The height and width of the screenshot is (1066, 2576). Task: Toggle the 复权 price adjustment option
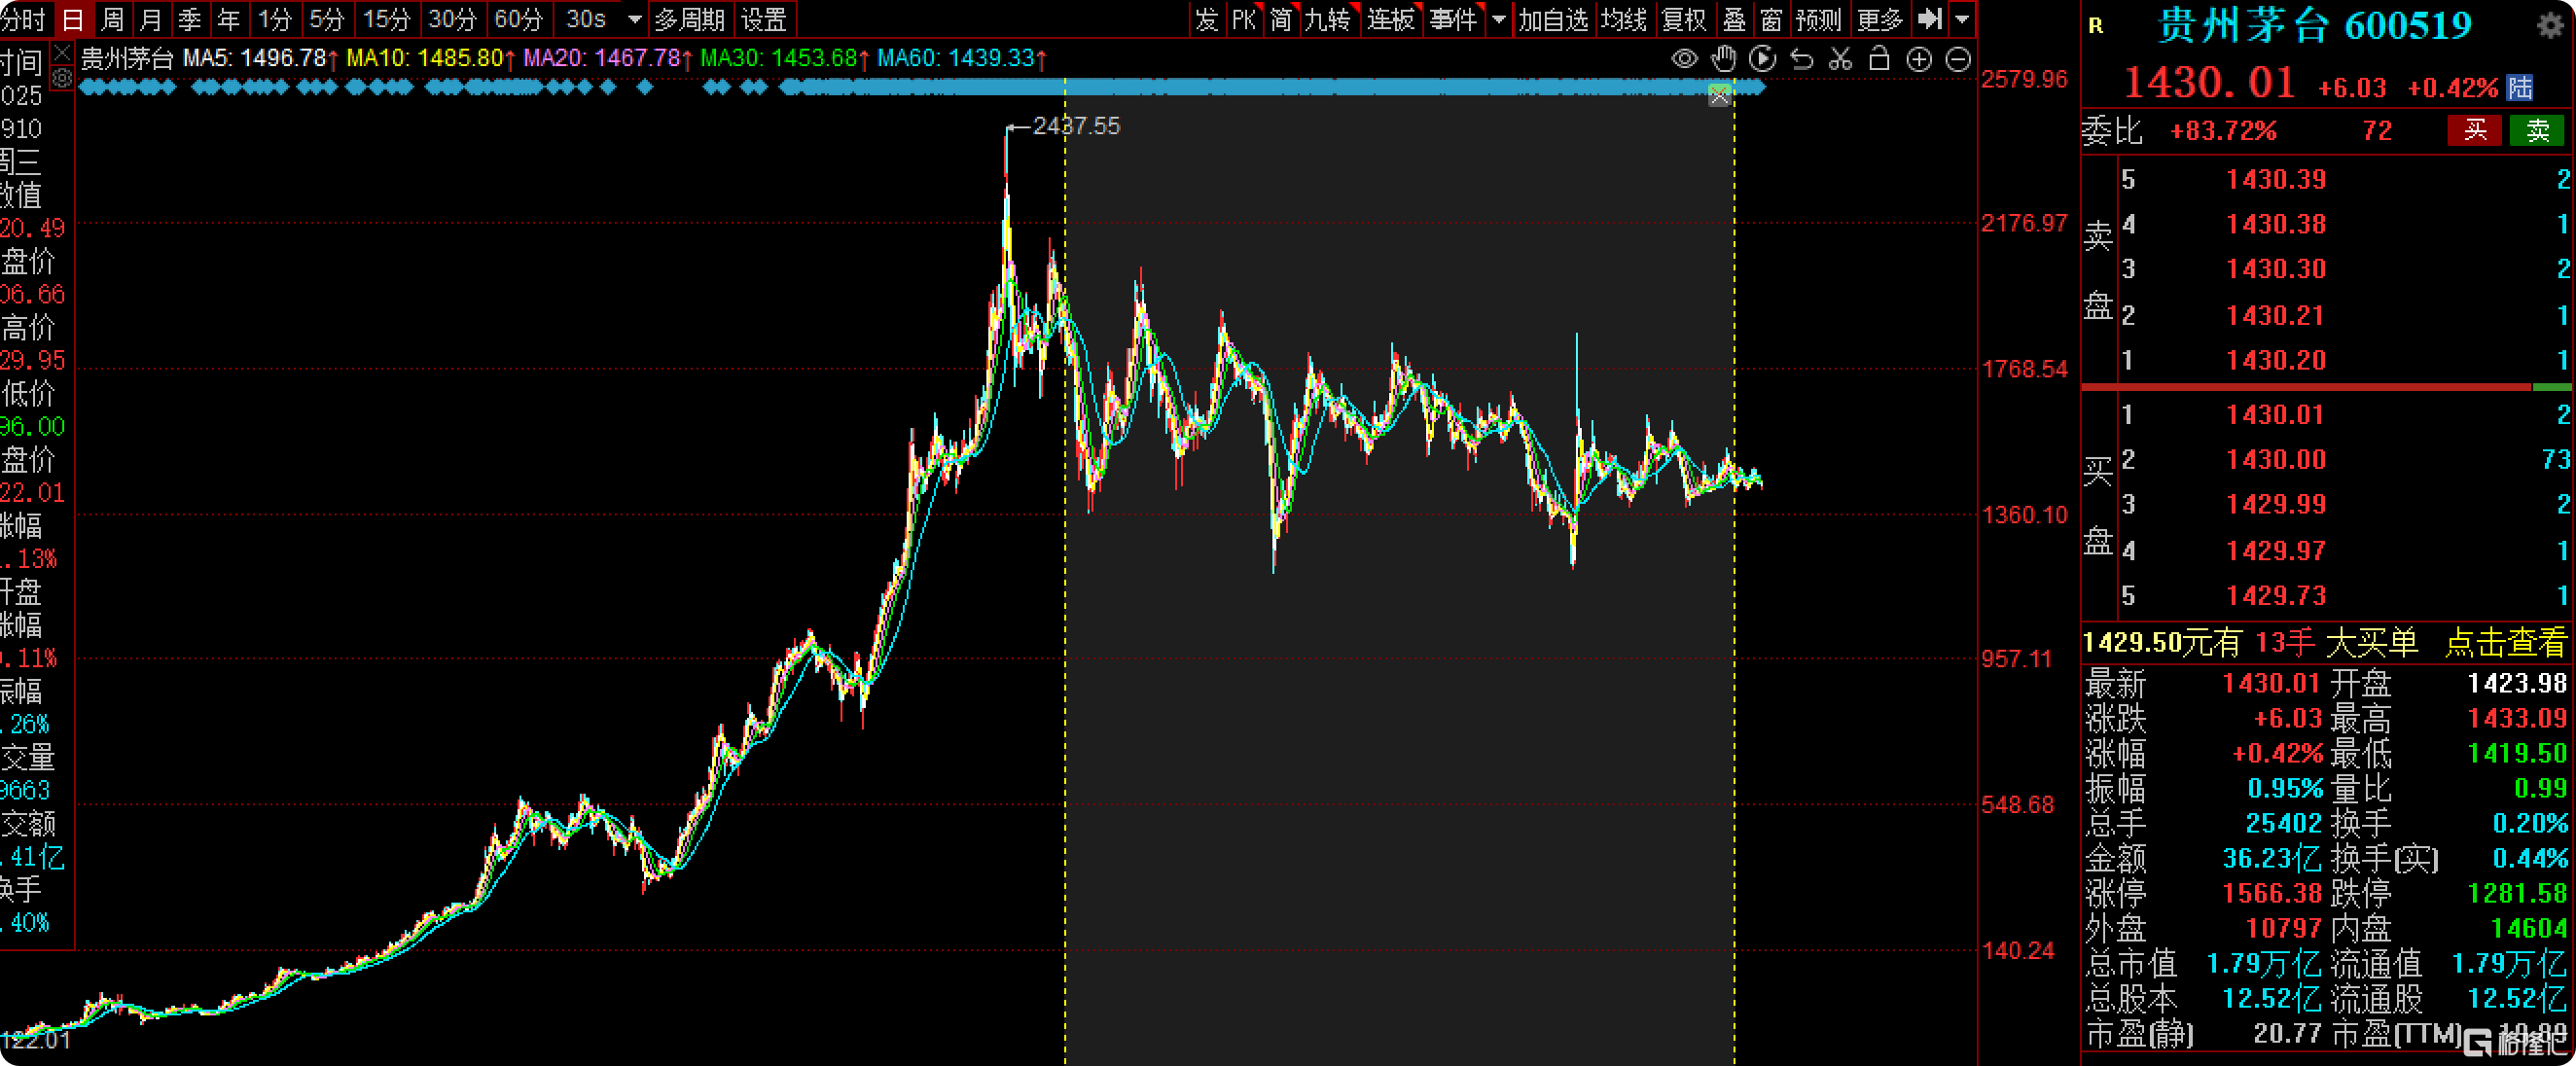click(1682, 19)
